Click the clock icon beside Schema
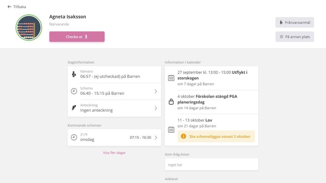326x183 pixels. coord(74,91)
